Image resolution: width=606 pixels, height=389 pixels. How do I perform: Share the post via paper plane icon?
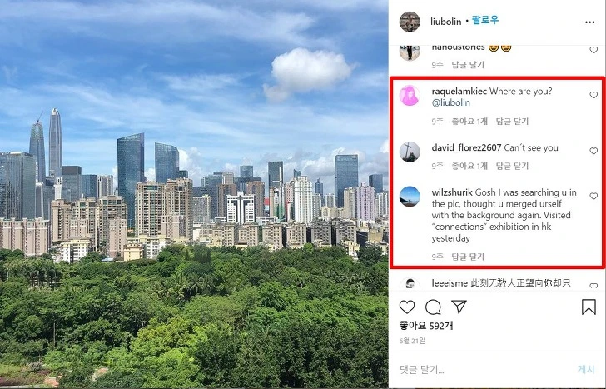[459, 307]
